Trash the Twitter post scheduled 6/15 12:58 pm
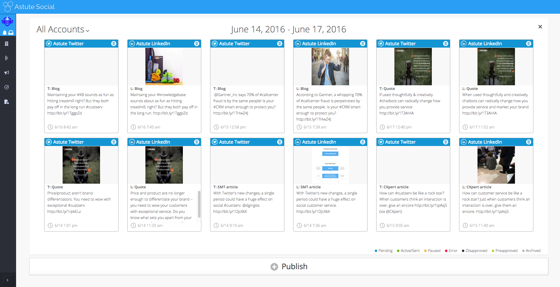Image resolution: width=560 pixels, height=287 pixels. pyautogui.click(x=280, y=44)
